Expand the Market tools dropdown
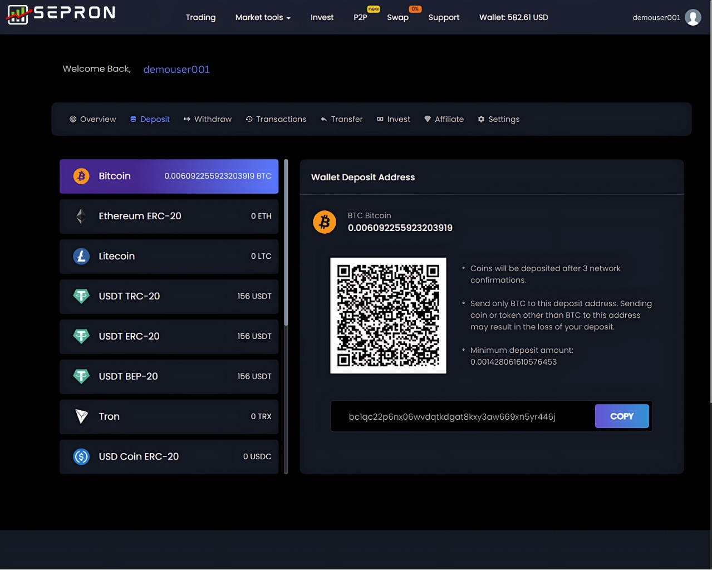Screen dimensions: 712x570 [263, 17]
